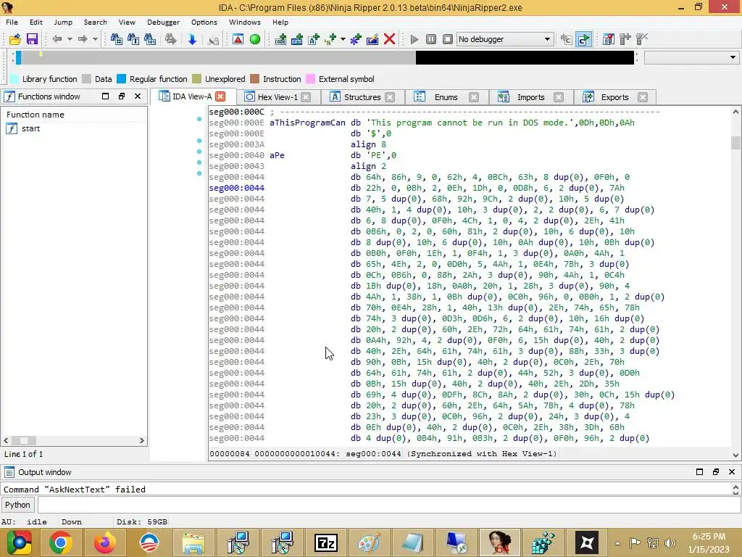Click the green plus 's' string icon
The image size is (742, 557).
[330, 39]
